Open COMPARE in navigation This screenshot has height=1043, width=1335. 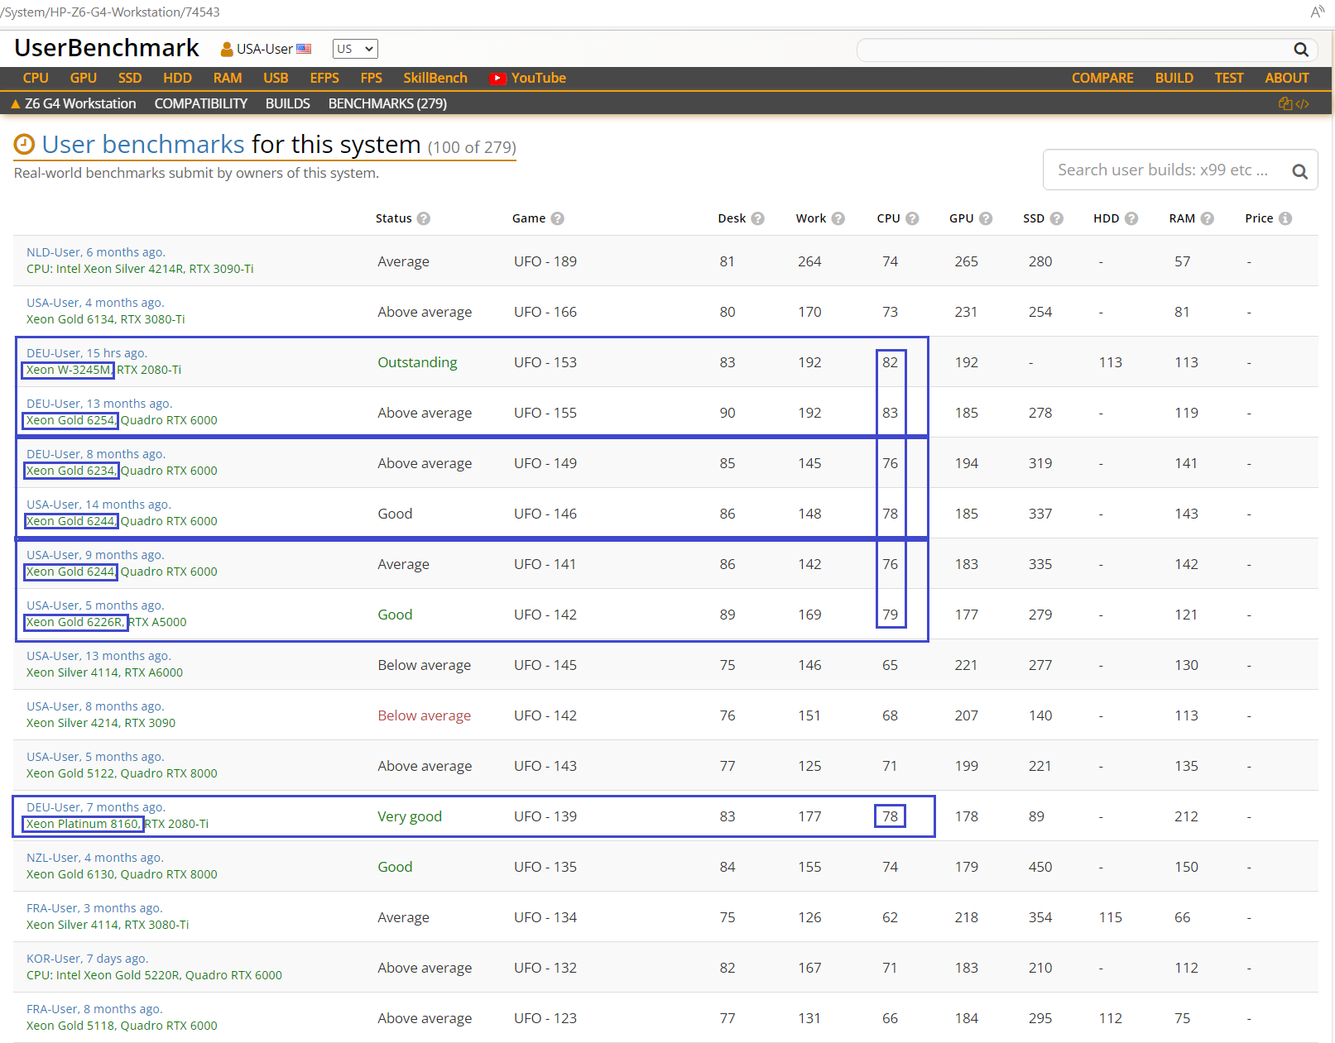click(1102, 78)
